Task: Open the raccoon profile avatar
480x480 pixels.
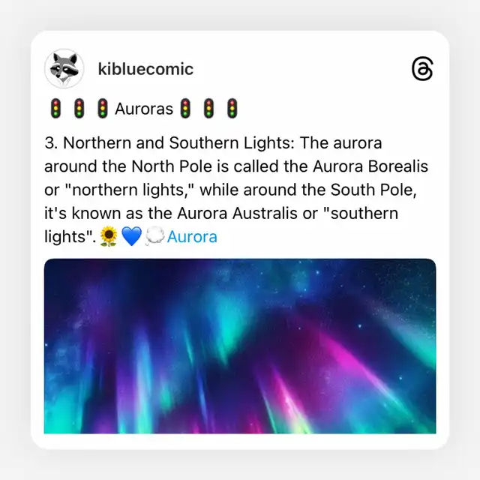Action: (x=64, y=68)
